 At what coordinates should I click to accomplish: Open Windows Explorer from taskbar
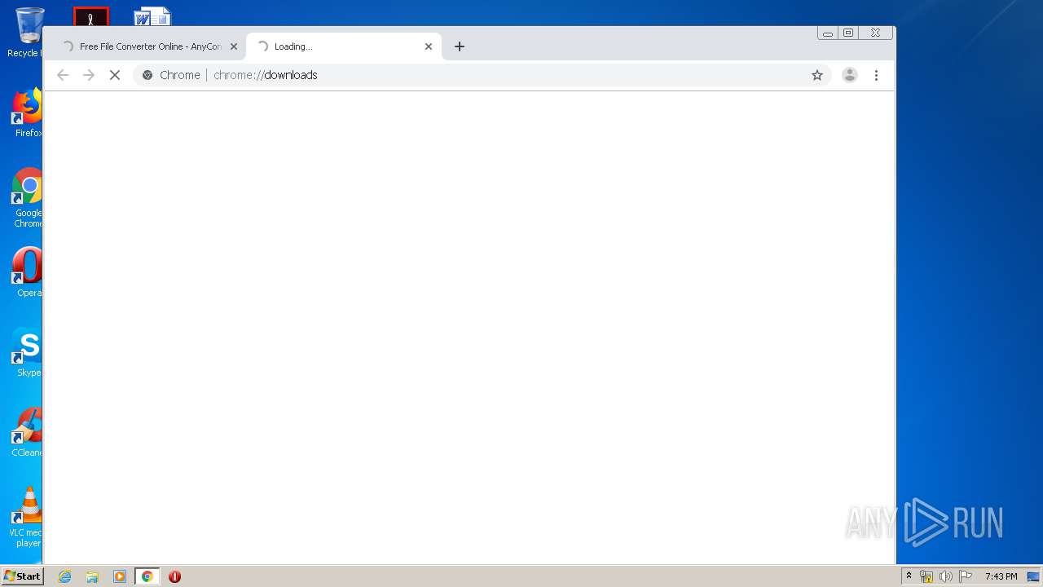point(92,576)
